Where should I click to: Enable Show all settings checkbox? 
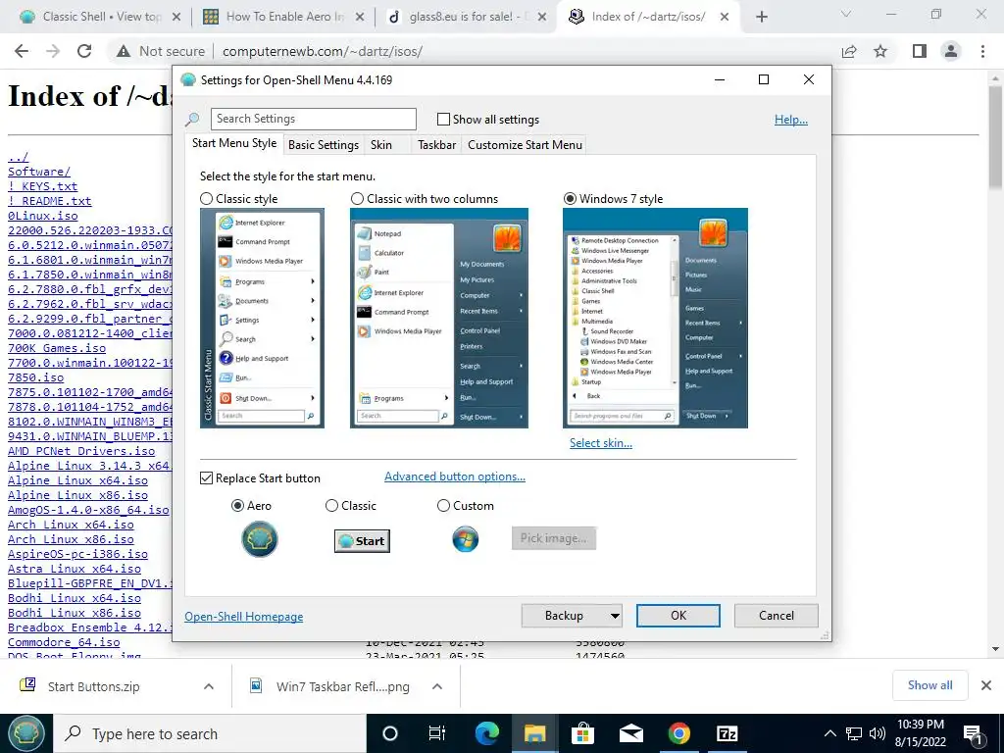click(x=443, y=119)
